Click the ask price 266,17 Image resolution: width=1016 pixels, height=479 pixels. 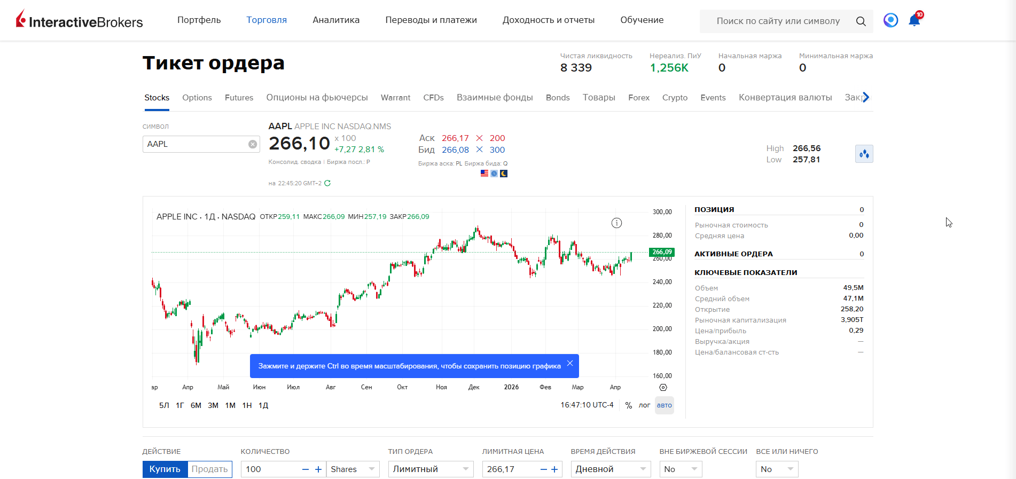click(455, 138)
